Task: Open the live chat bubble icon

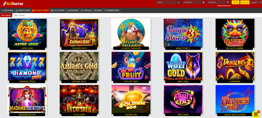Action: [256, 114]
